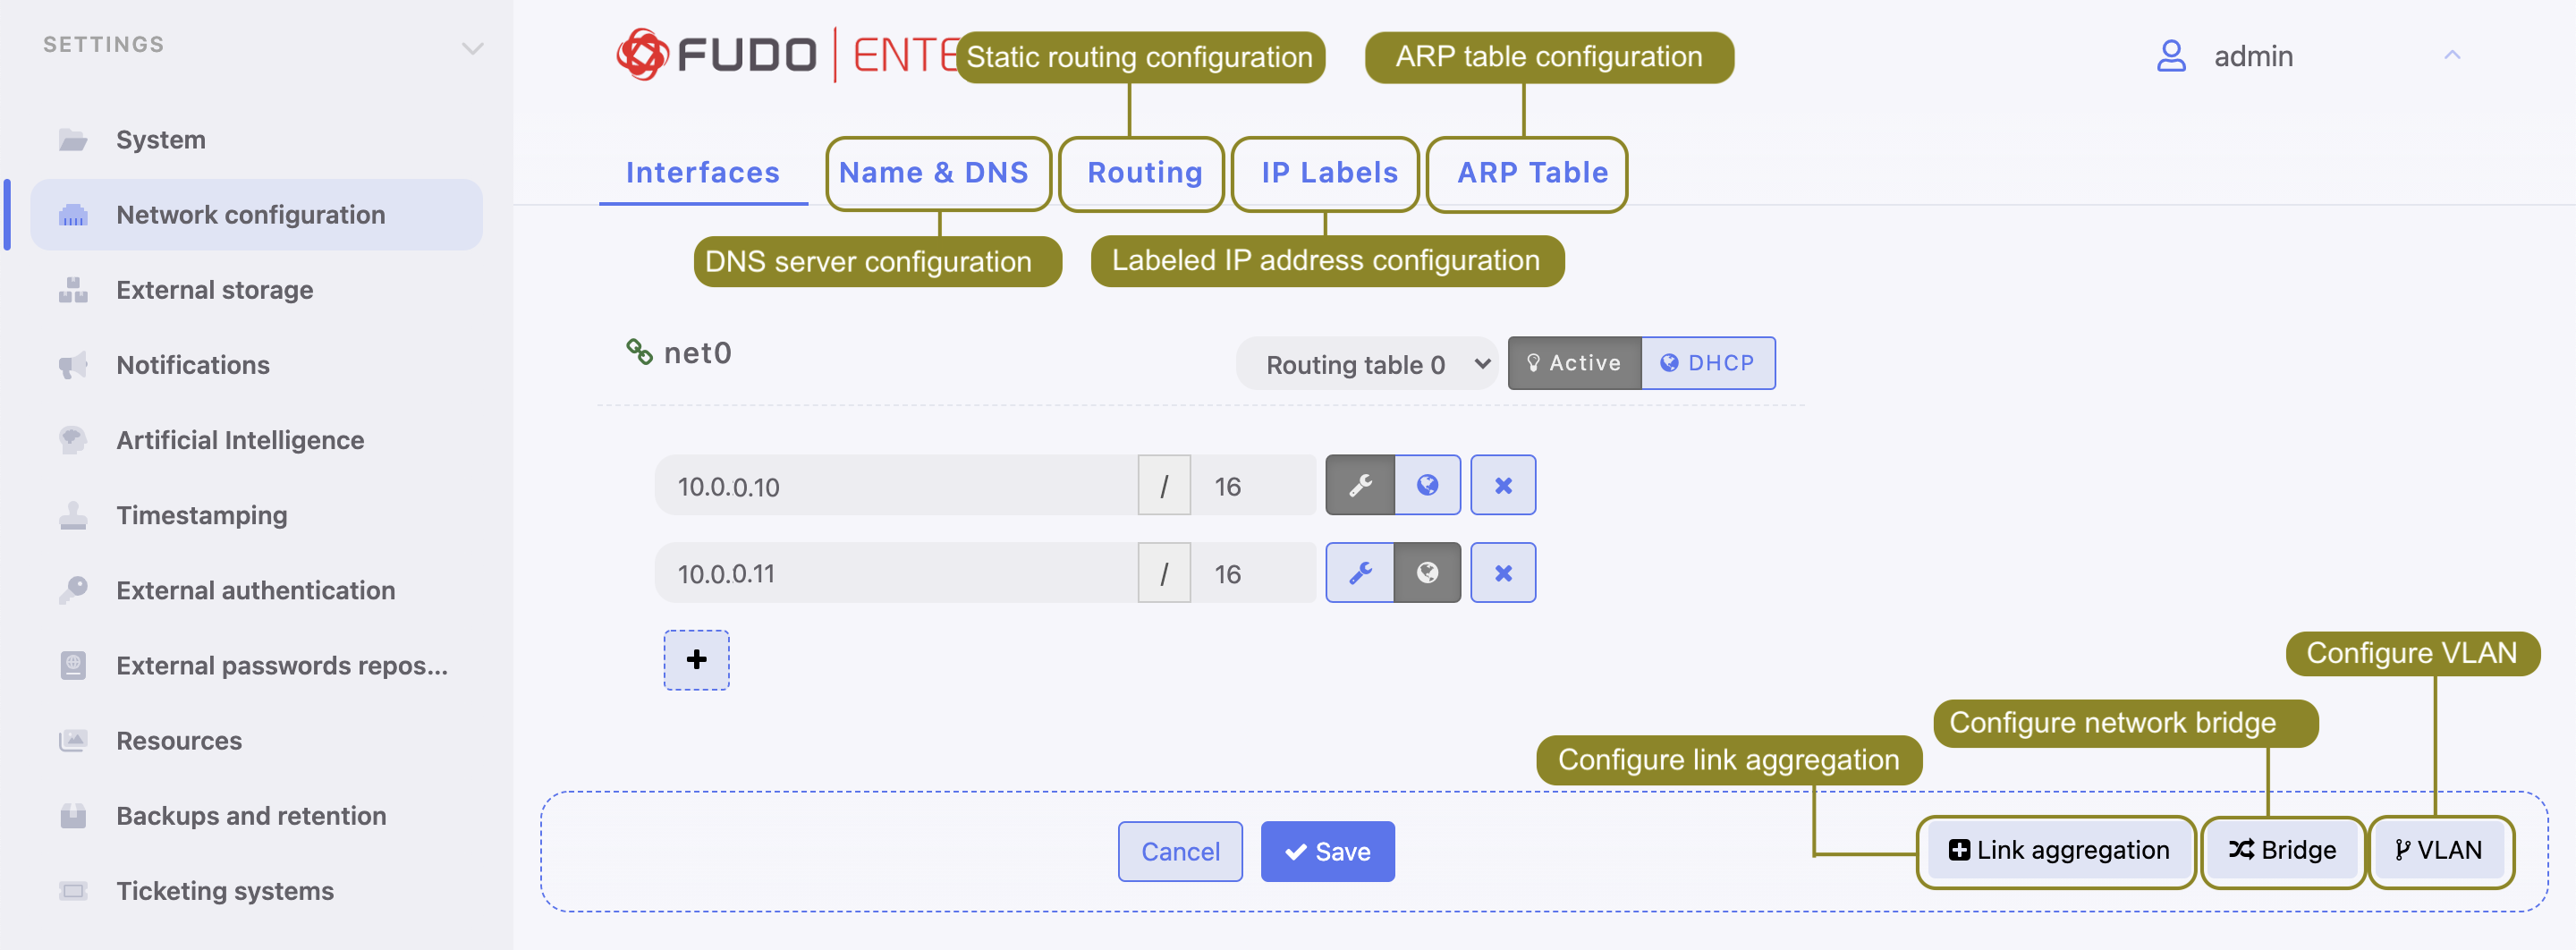Screen dimensions: 2576x950
Task: Click the Save button
Action: tap(1327, 852)
